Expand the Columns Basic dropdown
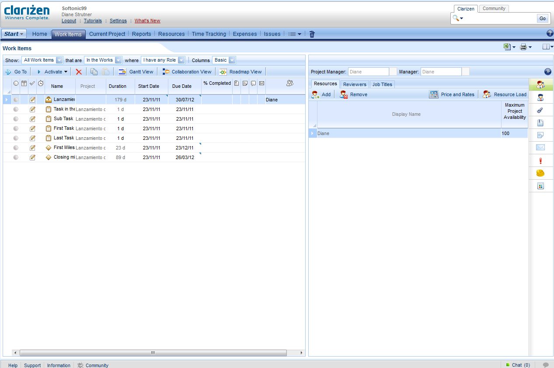 (232, 60)
